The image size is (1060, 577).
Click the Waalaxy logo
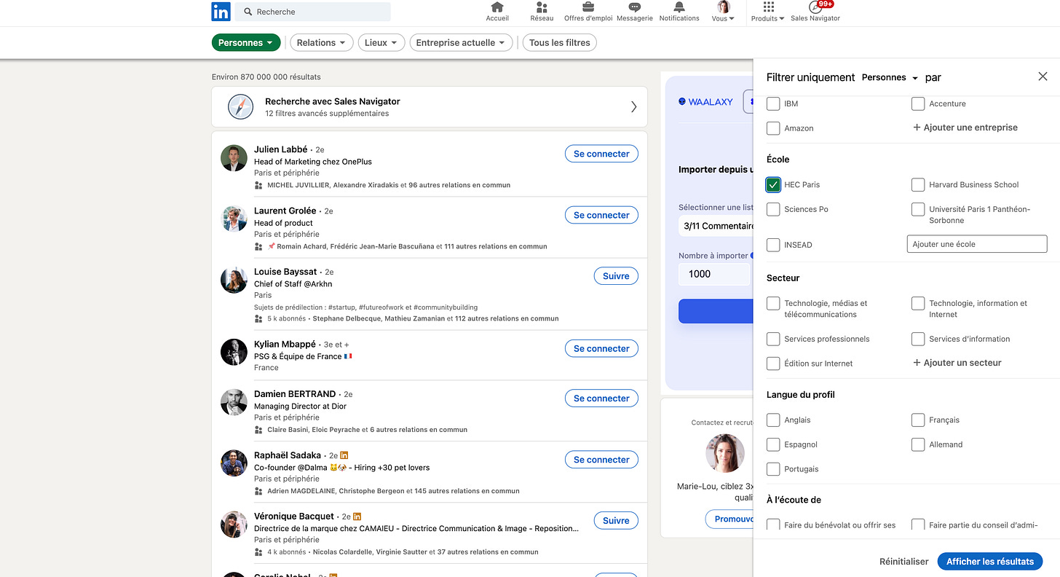click(x=705, y=102)
